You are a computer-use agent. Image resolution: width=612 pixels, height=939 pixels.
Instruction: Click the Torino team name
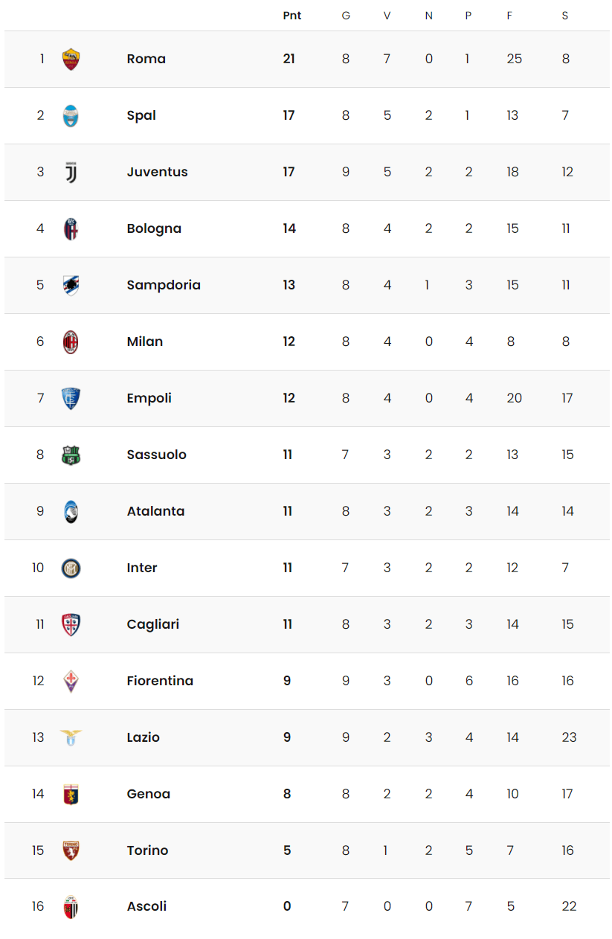[147, 850]
